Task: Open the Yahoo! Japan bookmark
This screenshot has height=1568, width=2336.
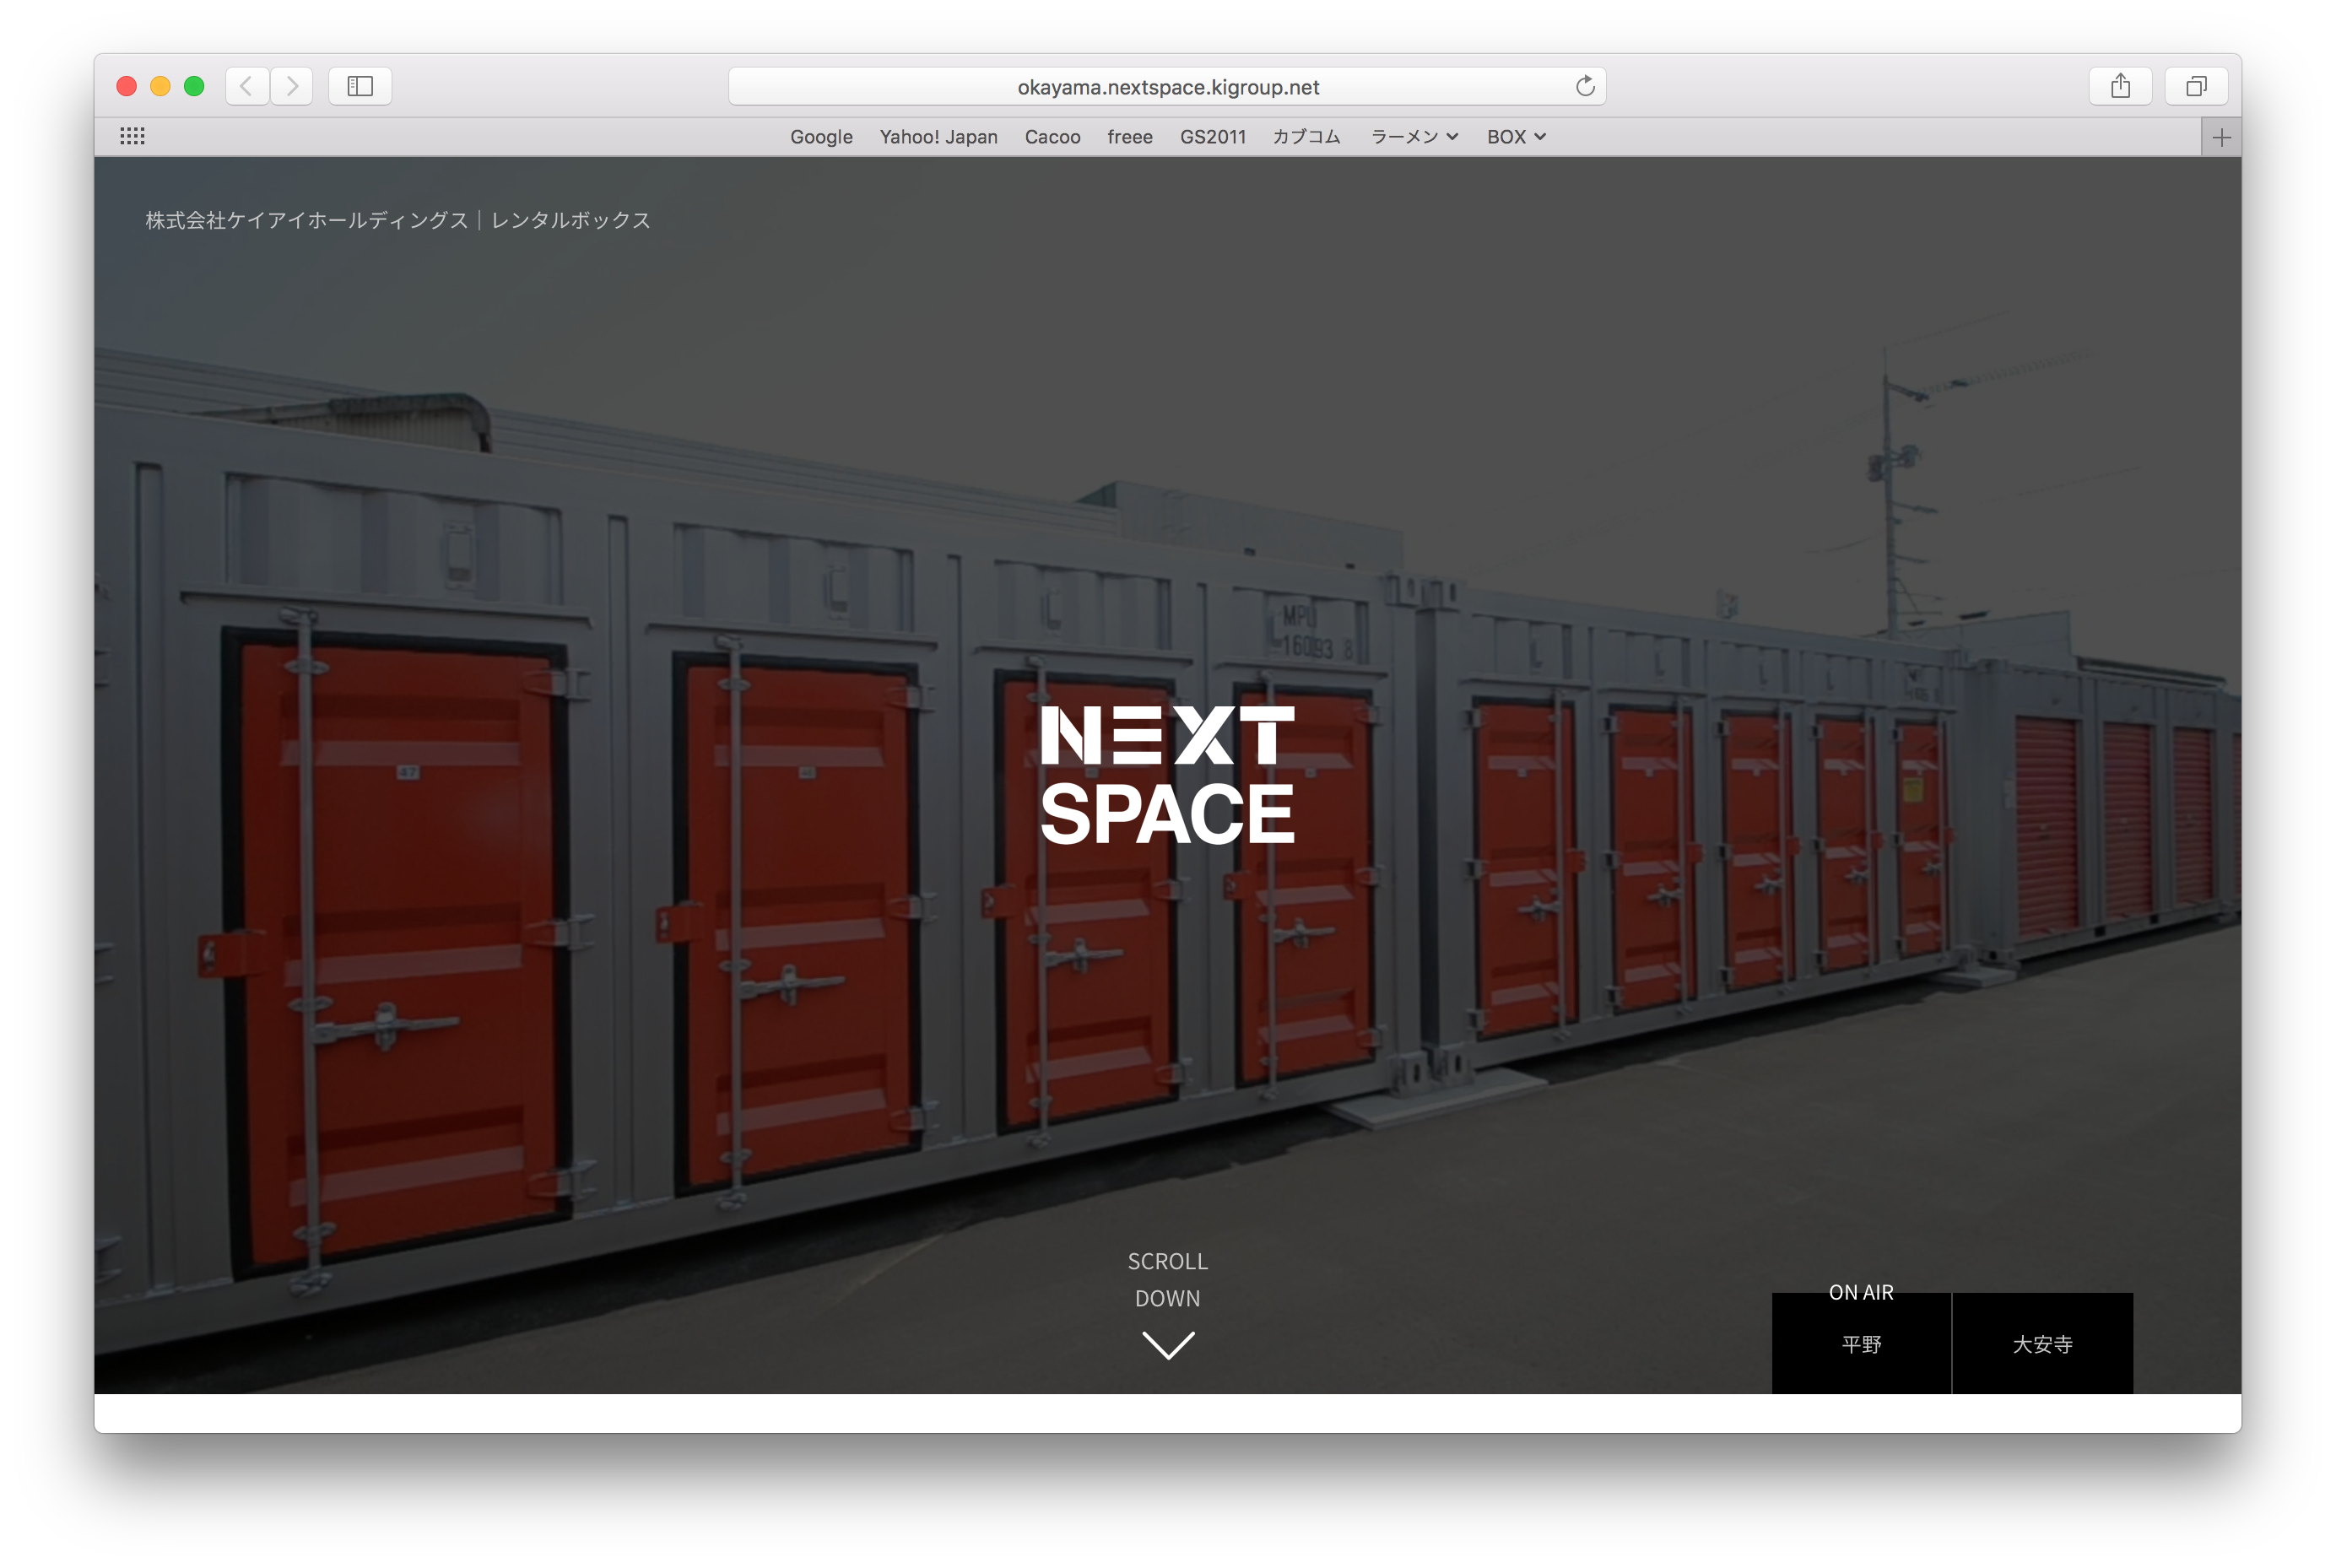Action: coord(938,137)
